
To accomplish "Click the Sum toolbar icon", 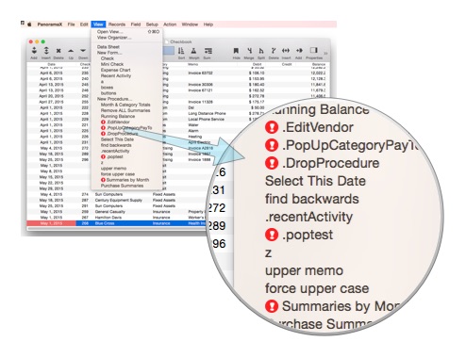I will click(208, 51).
